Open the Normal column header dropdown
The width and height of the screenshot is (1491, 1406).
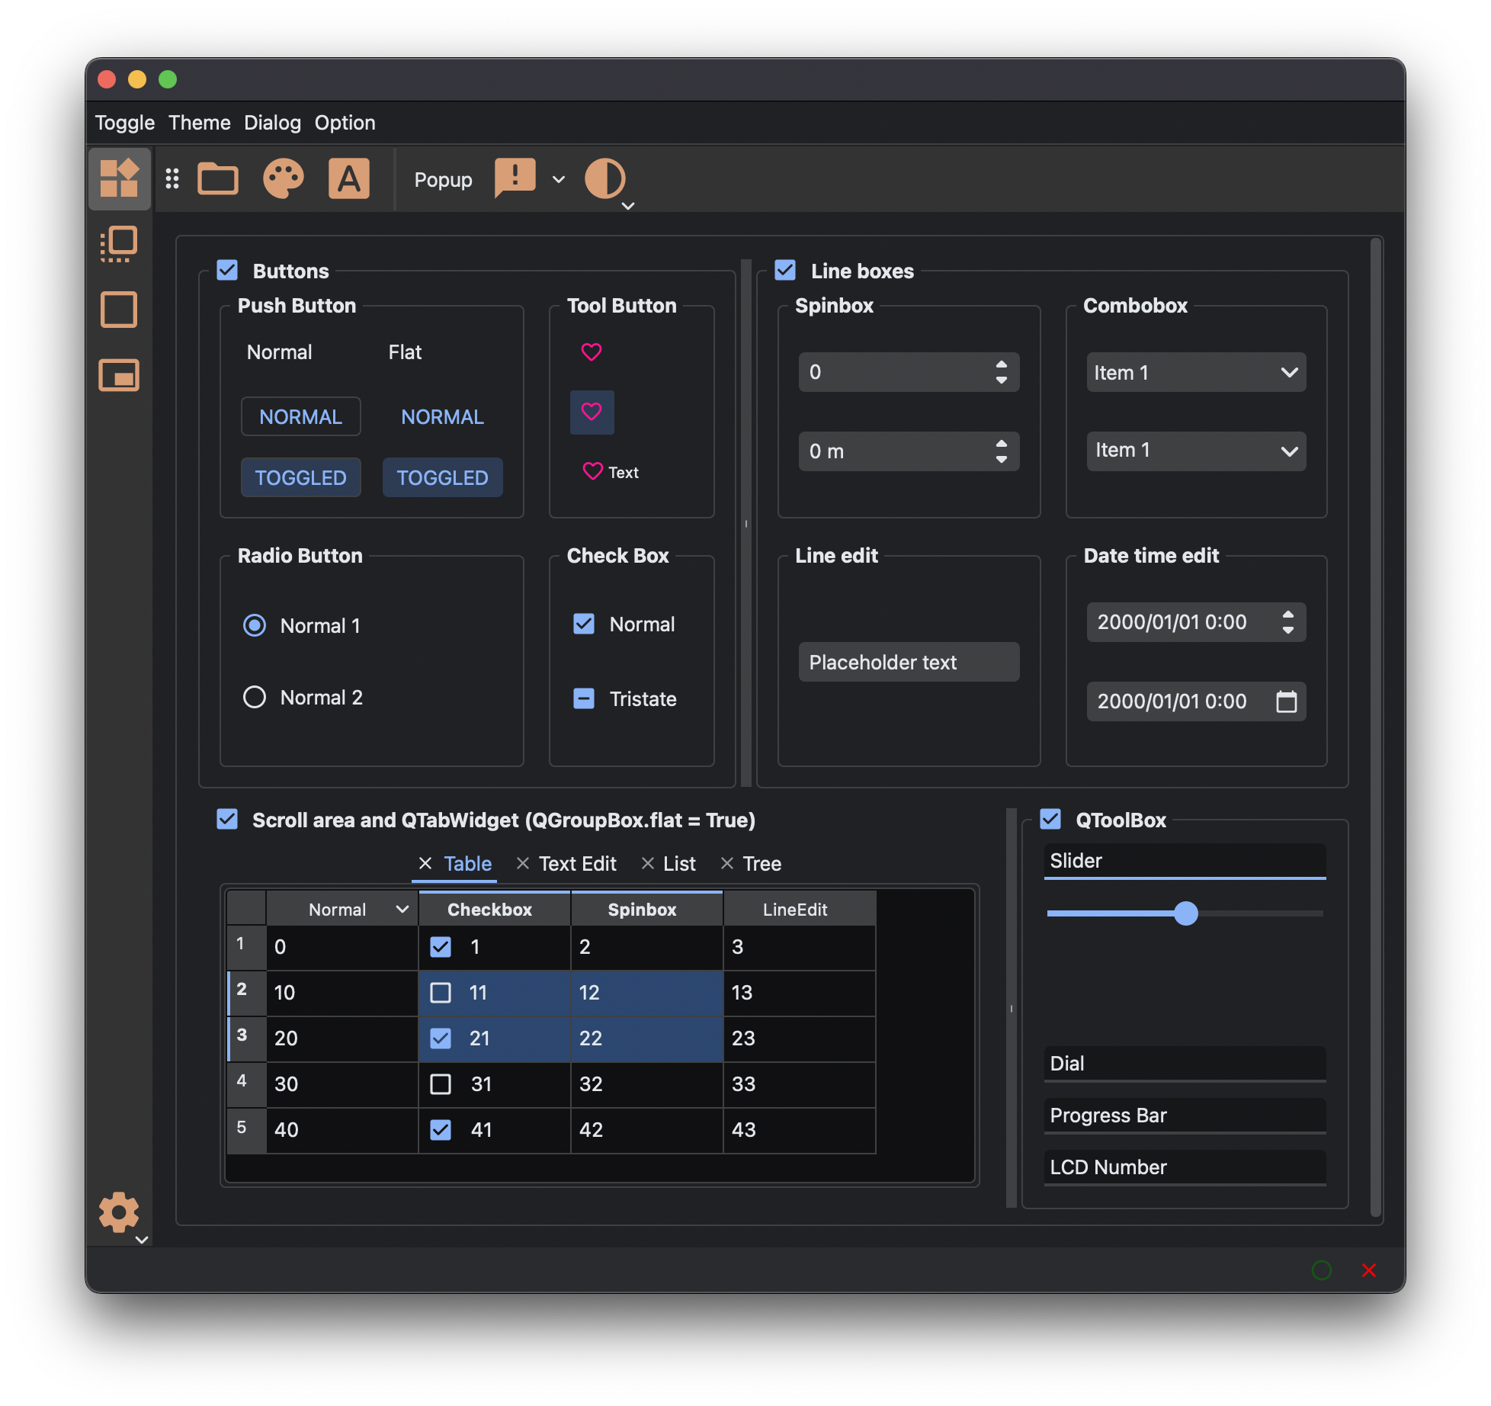coord(402,909)
